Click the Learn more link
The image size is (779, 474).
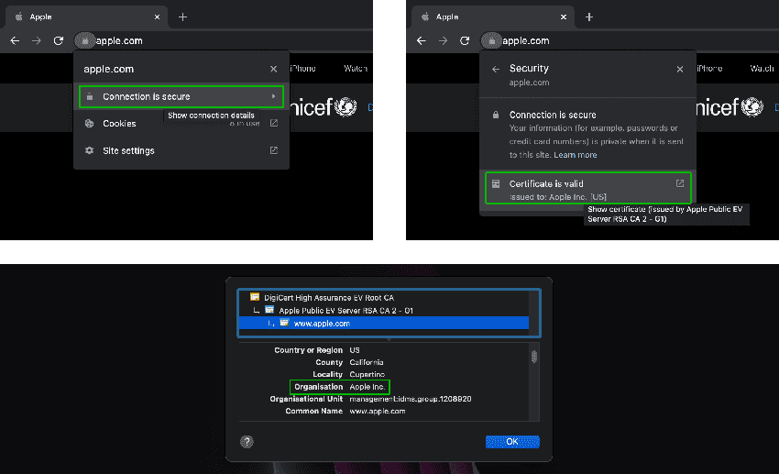(576, 155)
